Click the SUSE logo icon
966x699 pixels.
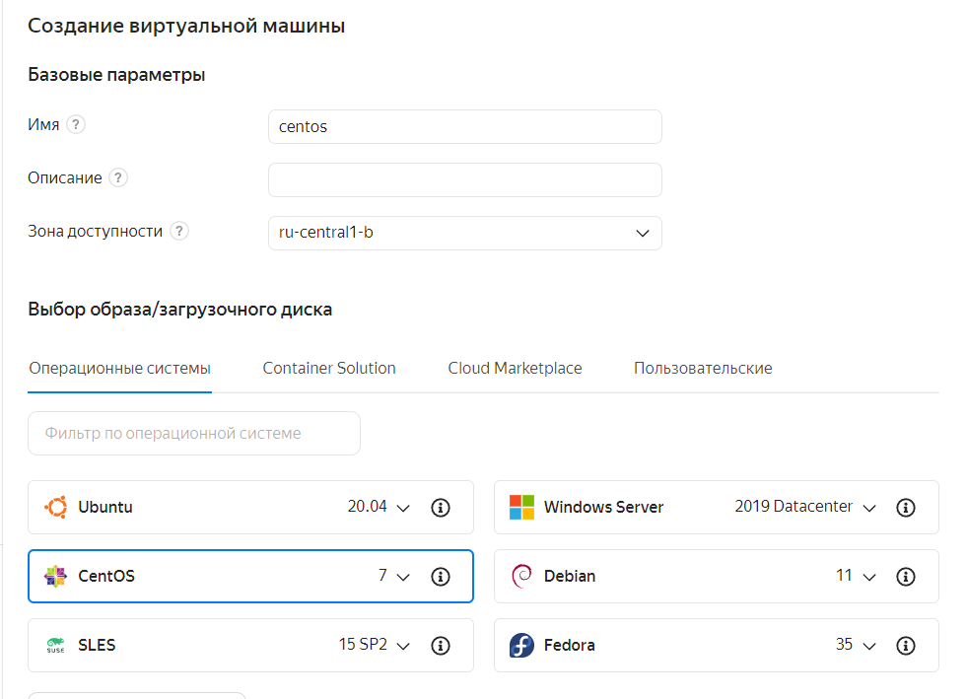coord(55,645)
